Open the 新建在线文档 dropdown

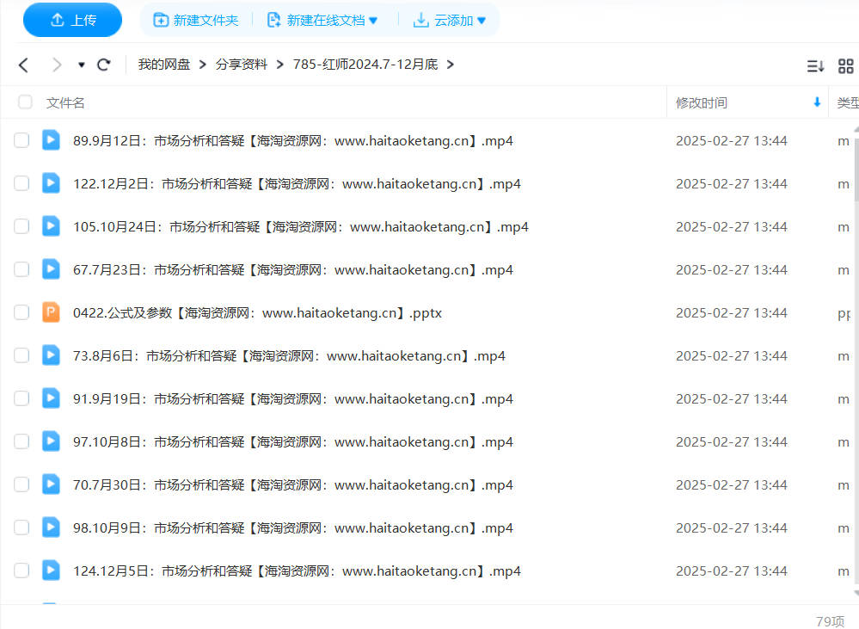pos(322,21)
